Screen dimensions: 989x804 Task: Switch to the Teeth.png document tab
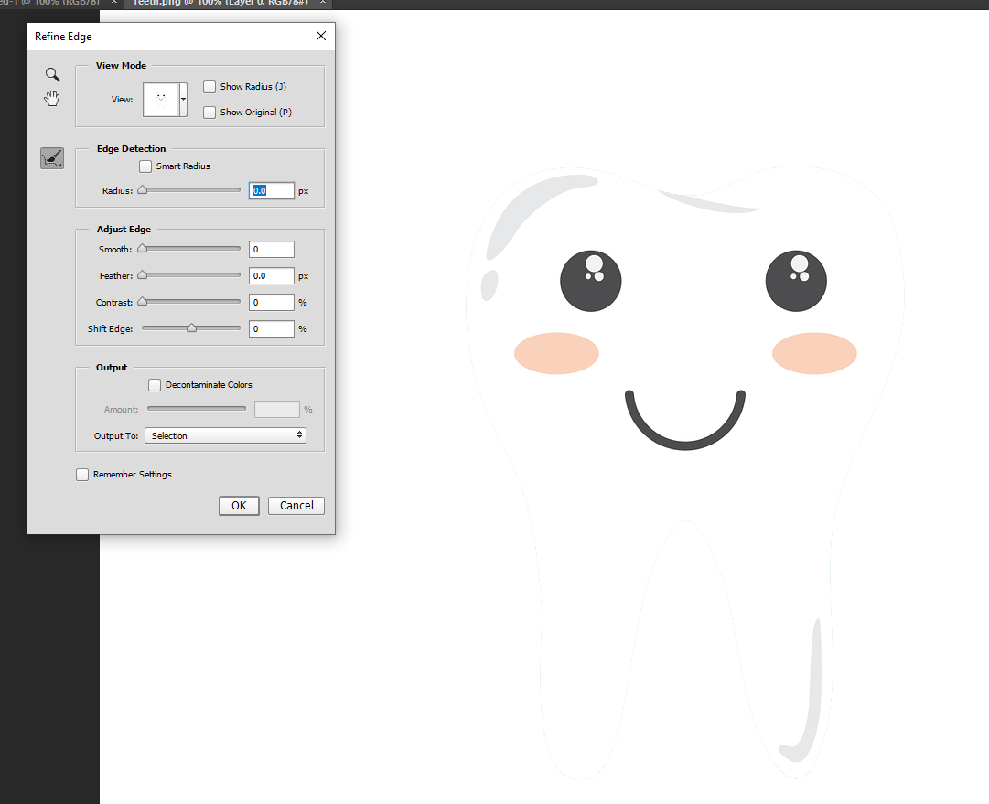point(220,3)
